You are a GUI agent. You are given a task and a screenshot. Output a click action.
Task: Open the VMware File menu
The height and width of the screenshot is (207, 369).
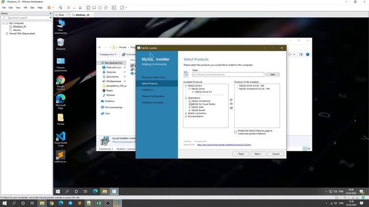point(4,7)
